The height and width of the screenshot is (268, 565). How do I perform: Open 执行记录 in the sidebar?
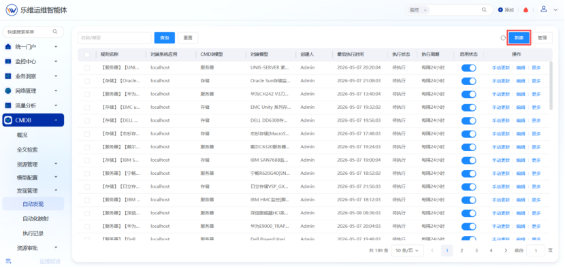[x=33, y=233]
